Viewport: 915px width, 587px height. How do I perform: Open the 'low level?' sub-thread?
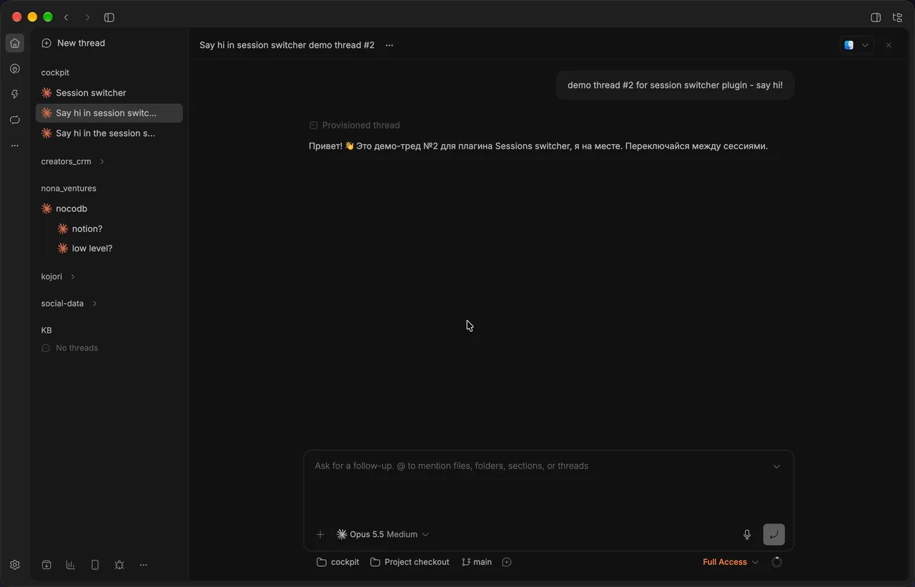118,249
